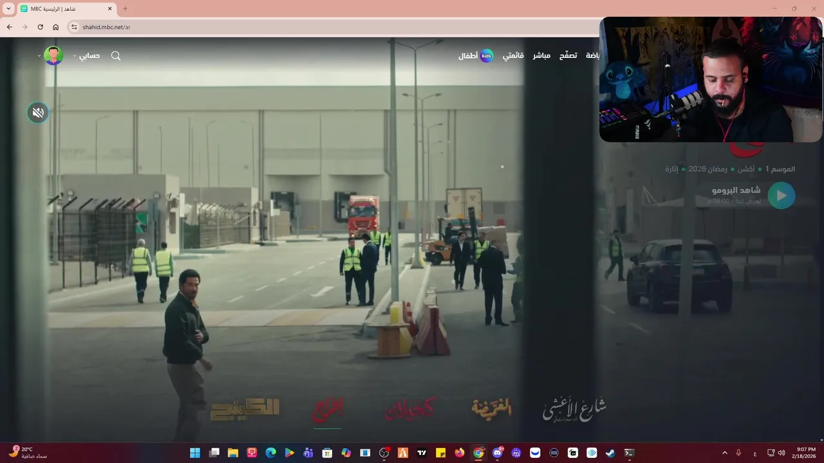Open the profile avatar in the header

coord(53,55)
